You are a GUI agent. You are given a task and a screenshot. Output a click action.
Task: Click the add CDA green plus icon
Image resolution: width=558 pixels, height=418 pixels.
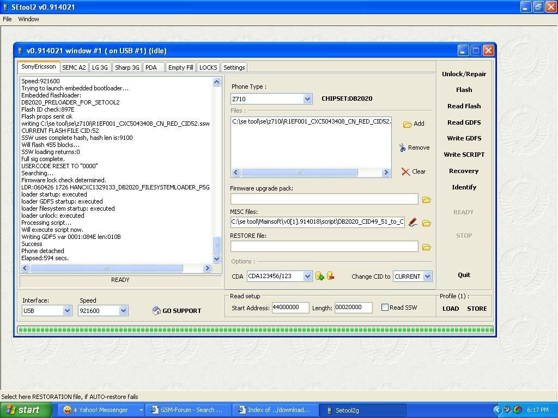click(x=319, y=276)
